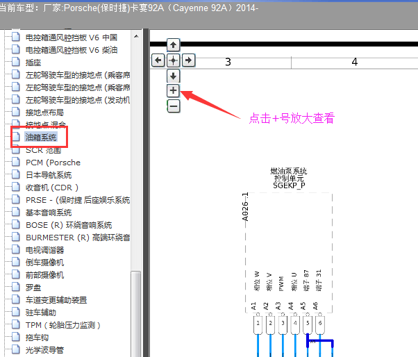Select 接地点布局 document
The width and height of the screenshot is (418, 357).
click(x=44, y=113)
